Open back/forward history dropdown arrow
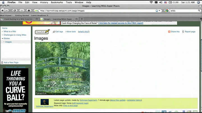 click(10, 11)
